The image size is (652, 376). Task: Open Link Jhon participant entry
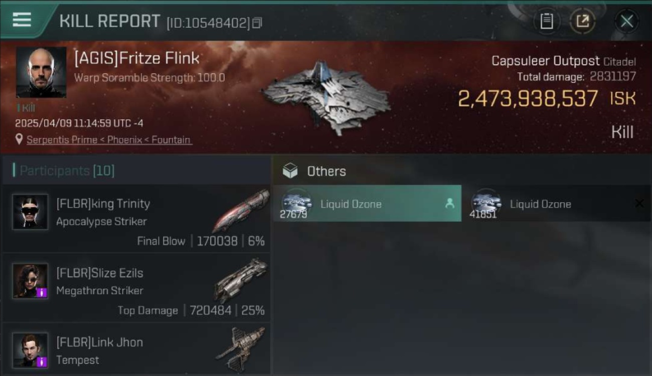pyautogui.click(x=136, y=349)
